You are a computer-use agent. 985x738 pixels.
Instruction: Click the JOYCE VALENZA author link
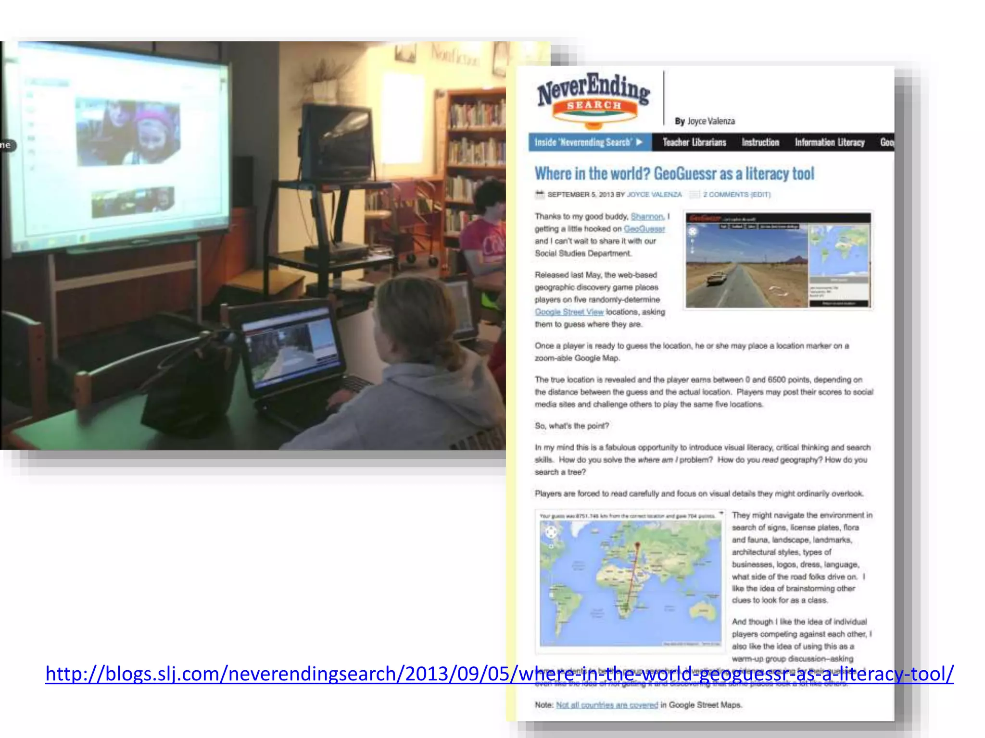[654, 195]
